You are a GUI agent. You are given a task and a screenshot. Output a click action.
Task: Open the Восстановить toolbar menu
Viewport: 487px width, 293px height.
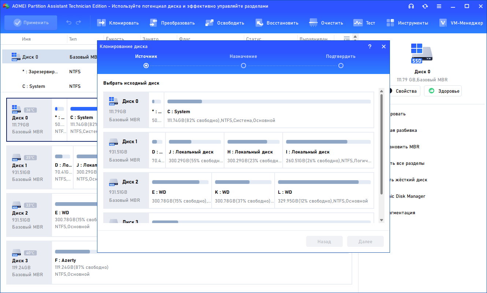pos(276,23)
